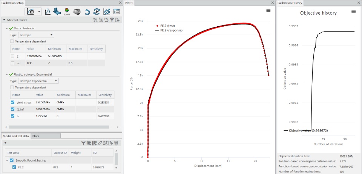Click the add-parameter sliders icon

95,20
